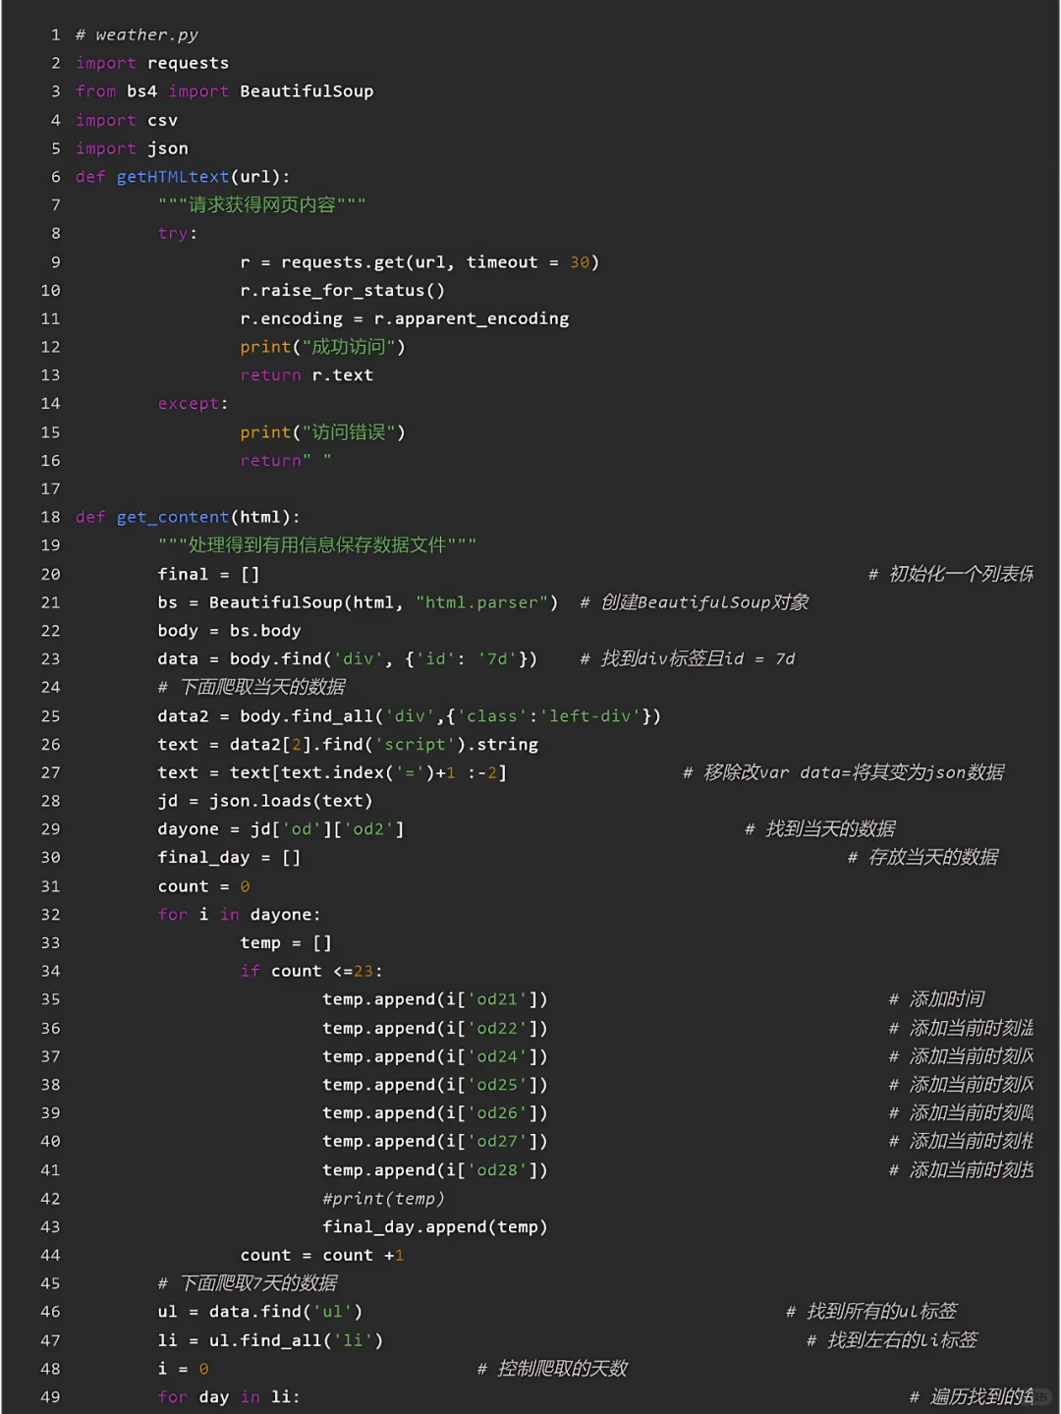Click the '访问错误' print statement
1061x1414 pixels.
[321, 431]
